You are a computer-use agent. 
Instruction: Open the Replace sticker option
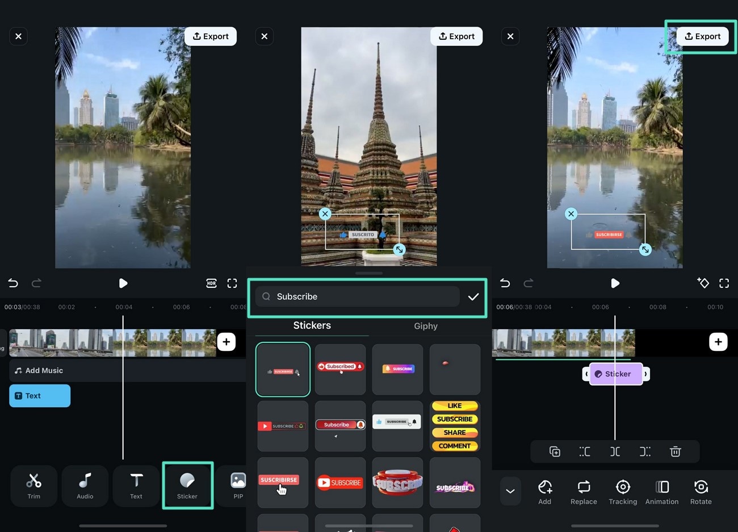coord(584,492)
